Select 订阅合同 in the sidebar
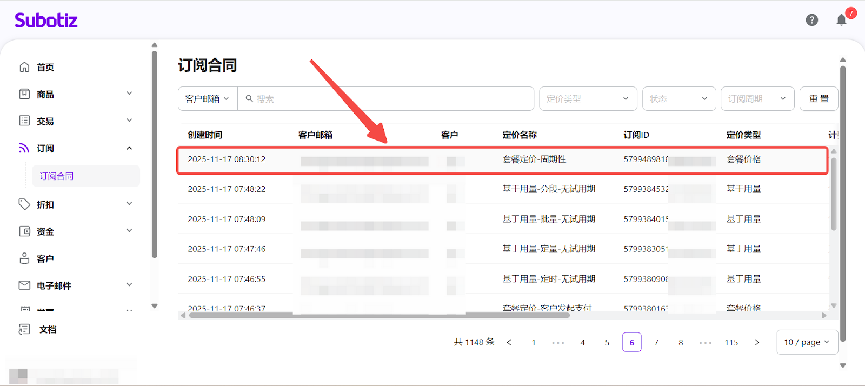The width and height of the screenshot is (865, 386). coord(57,176)
